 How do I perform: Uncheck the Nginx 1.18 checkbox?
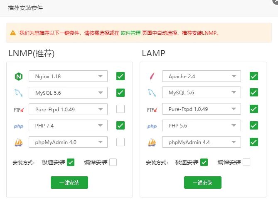(x=121, y=76)
